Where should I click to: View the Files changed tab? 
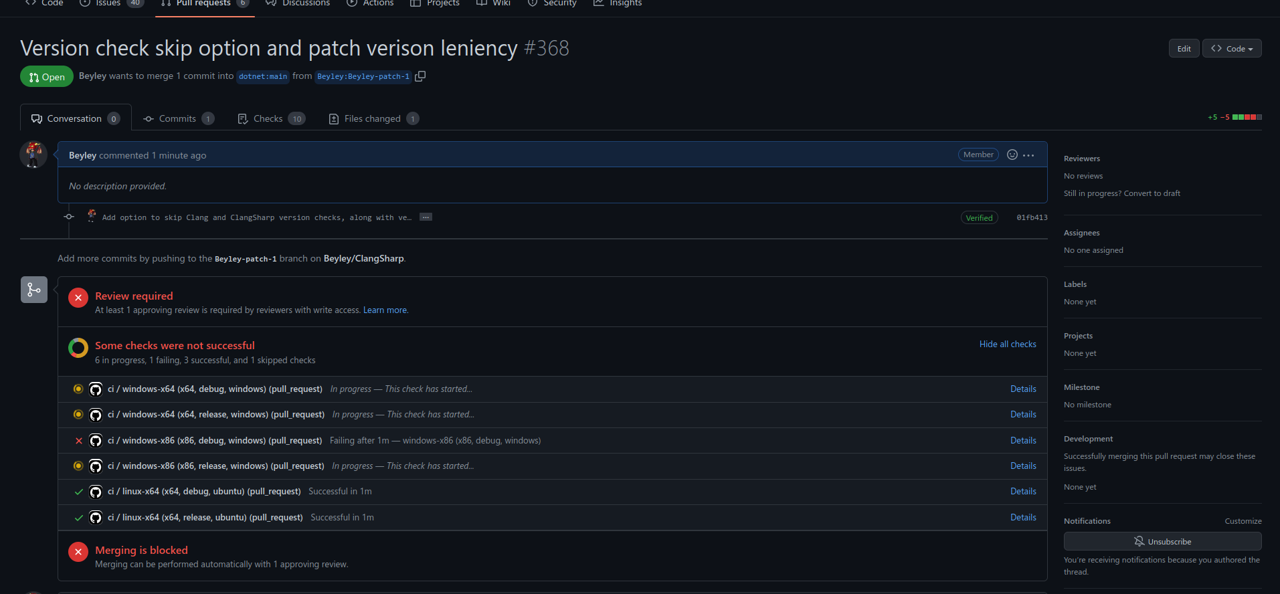click(x=373, y=118)
